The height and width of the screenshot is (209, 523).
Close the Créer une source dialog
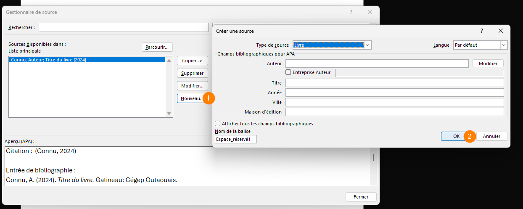click(500, 31)
